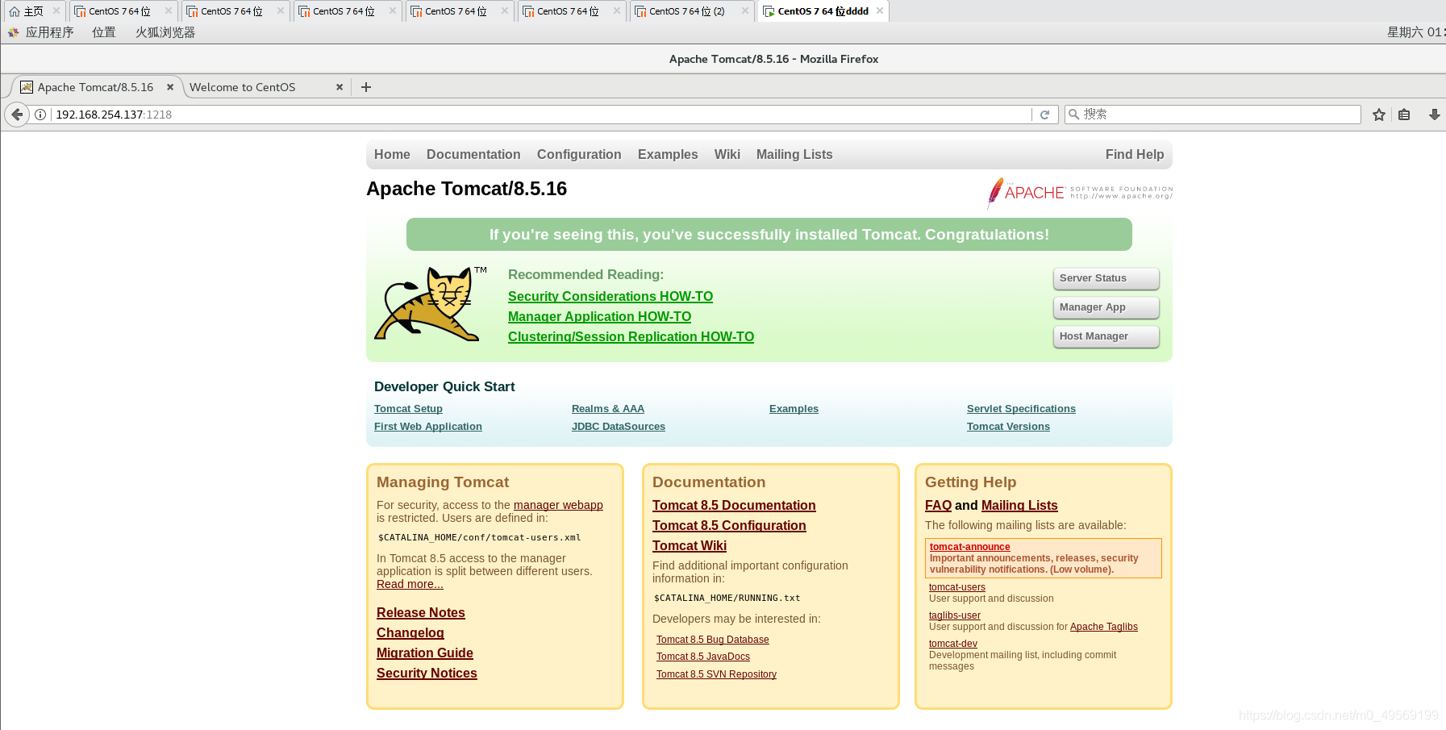Click the manager webapp link
This screenshot has height=730, width=1446.
[x=558, y=505]
